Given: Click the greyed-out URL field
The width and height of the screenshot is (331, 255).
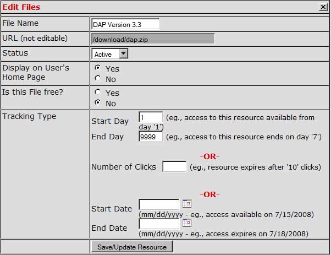Looking at the screenshot, I should click(152, 39).
